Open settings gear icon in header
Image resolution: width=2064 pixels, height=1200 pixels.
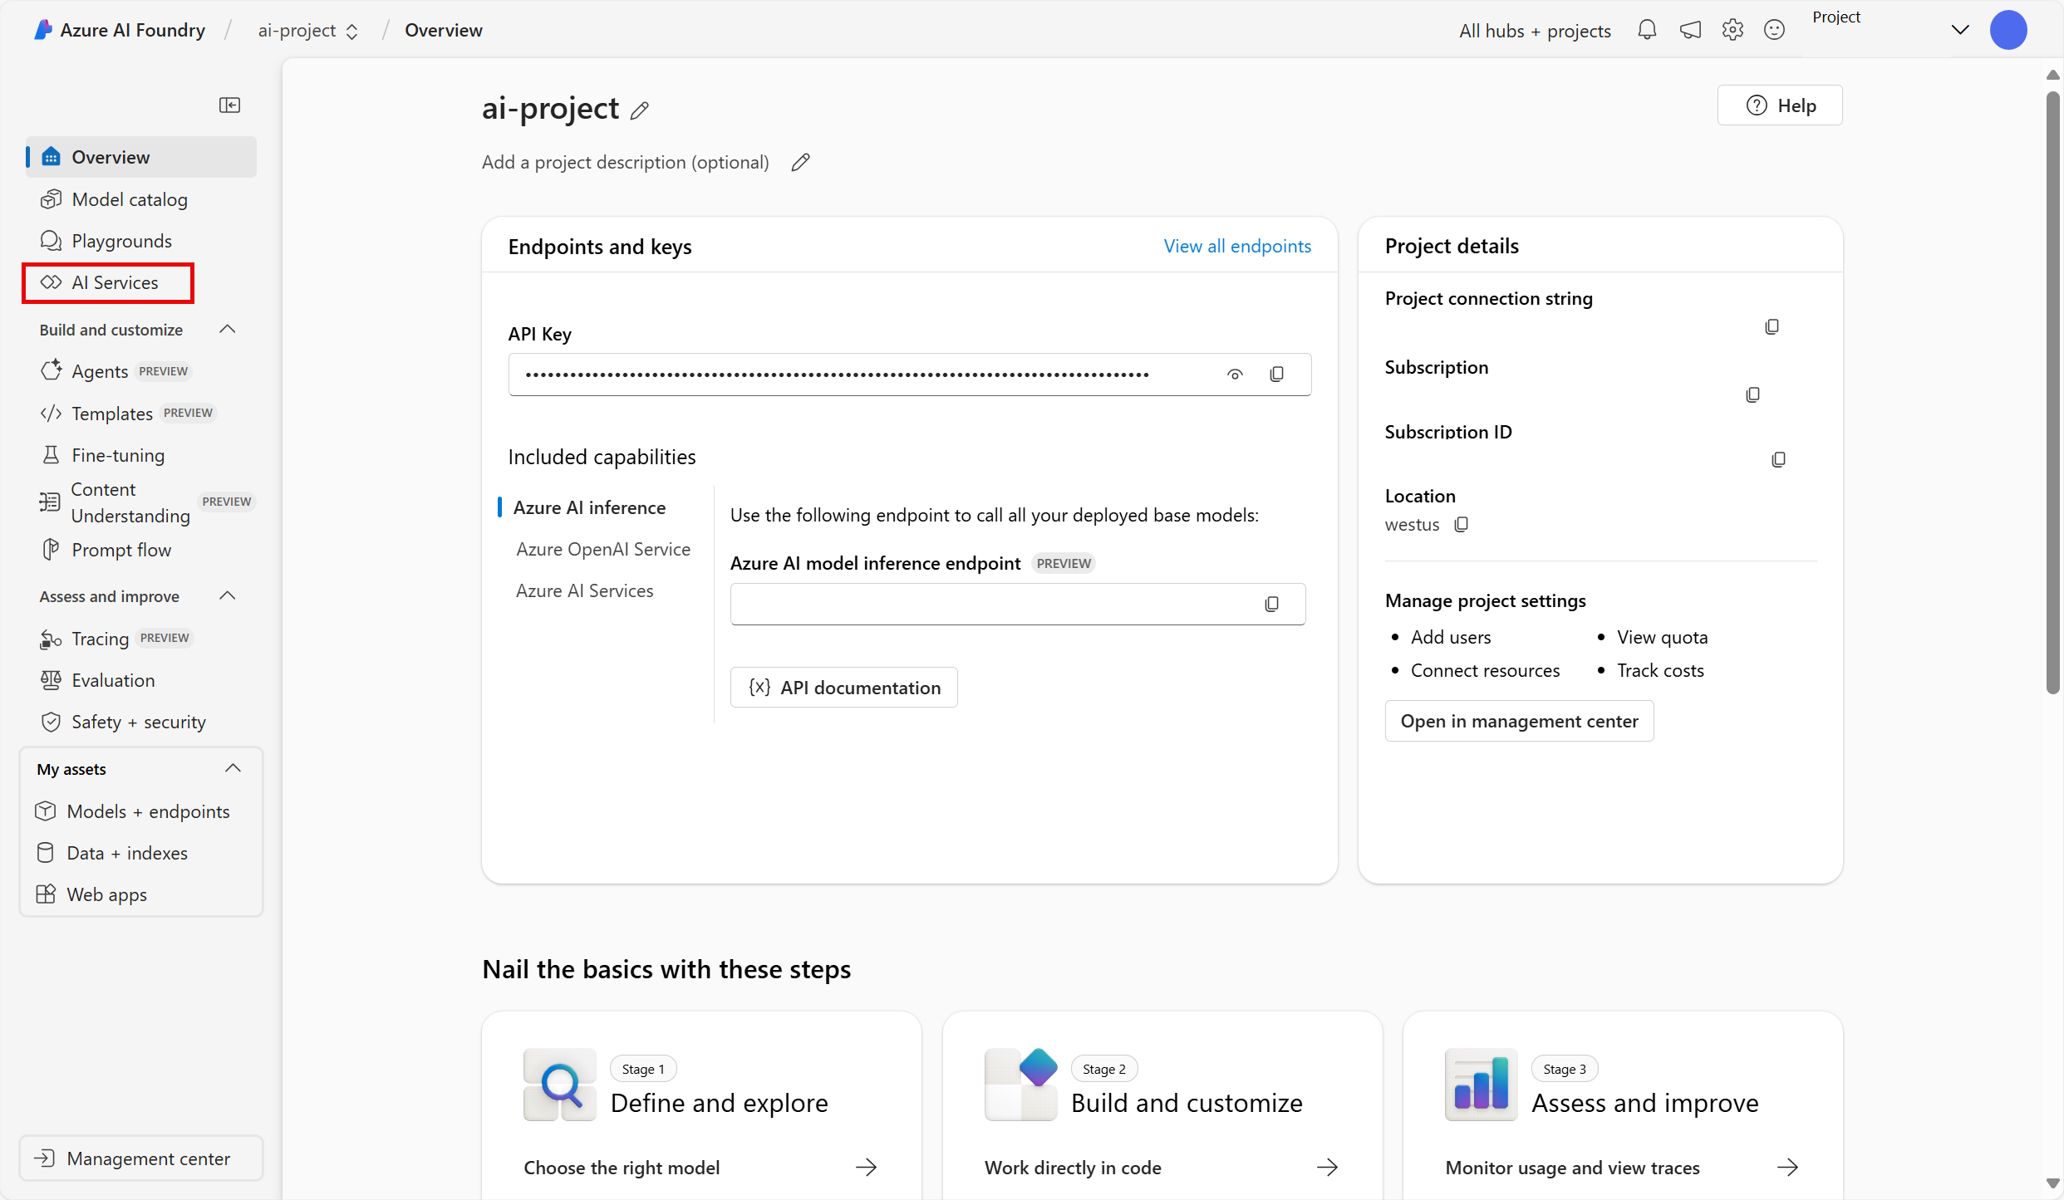click(1732, 31)
